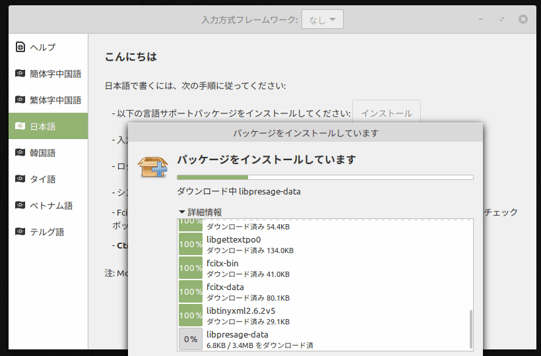Click the package install box icon
Screen dimensions: 541x356
152,167
